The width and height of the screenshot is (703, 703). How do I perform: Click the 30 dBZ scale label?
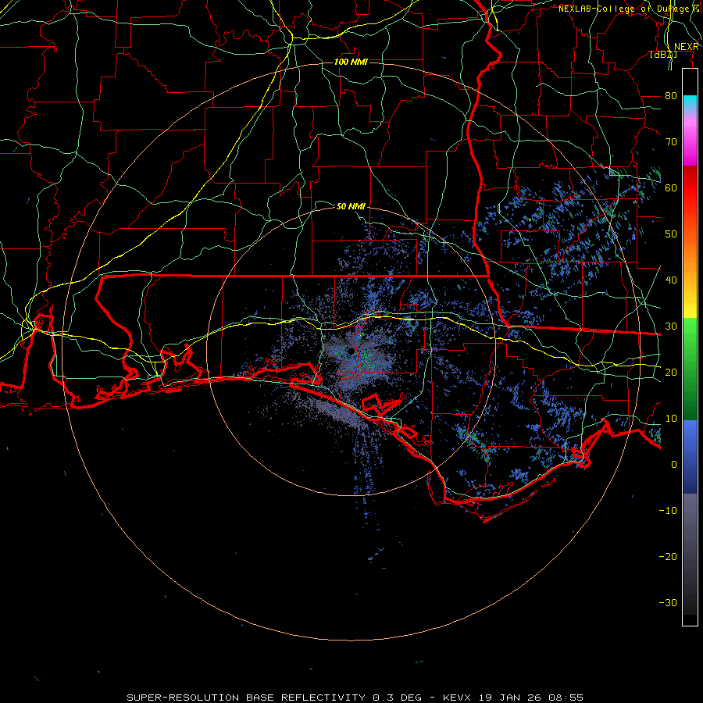671,326
